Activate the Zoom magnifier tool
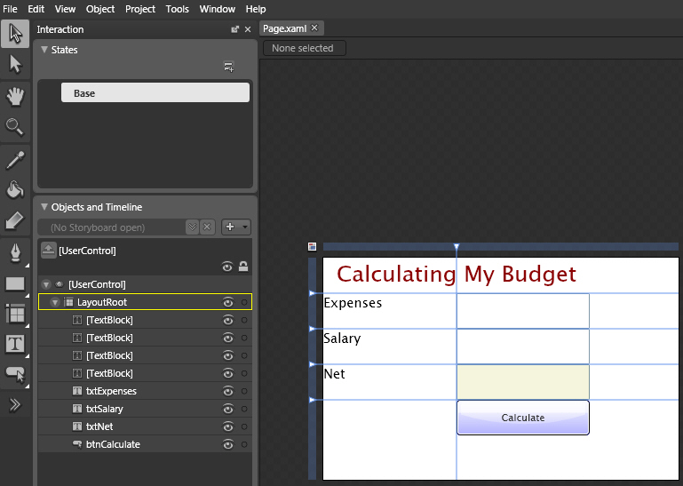 click(15, 127)
